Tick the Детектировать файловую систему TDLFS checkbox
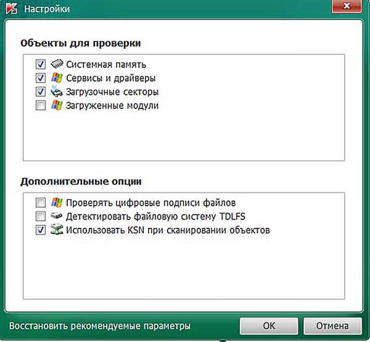This screenshot has width=370, height=342. click(41, 216)
